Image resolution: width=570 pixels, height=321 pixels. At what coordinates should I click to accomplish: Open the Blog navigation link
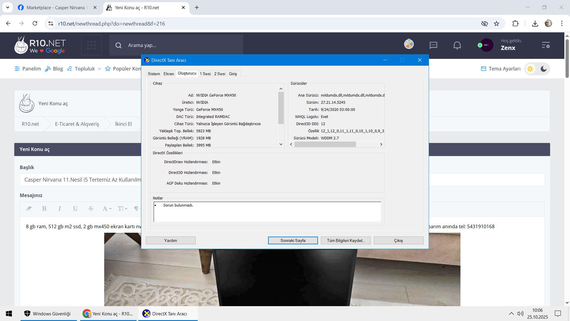(x=54, y=69)
